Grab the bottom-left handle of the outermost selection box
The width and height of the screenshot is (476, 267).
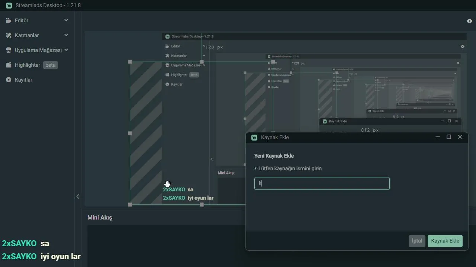pyautogui.click(x=130, y=204)
